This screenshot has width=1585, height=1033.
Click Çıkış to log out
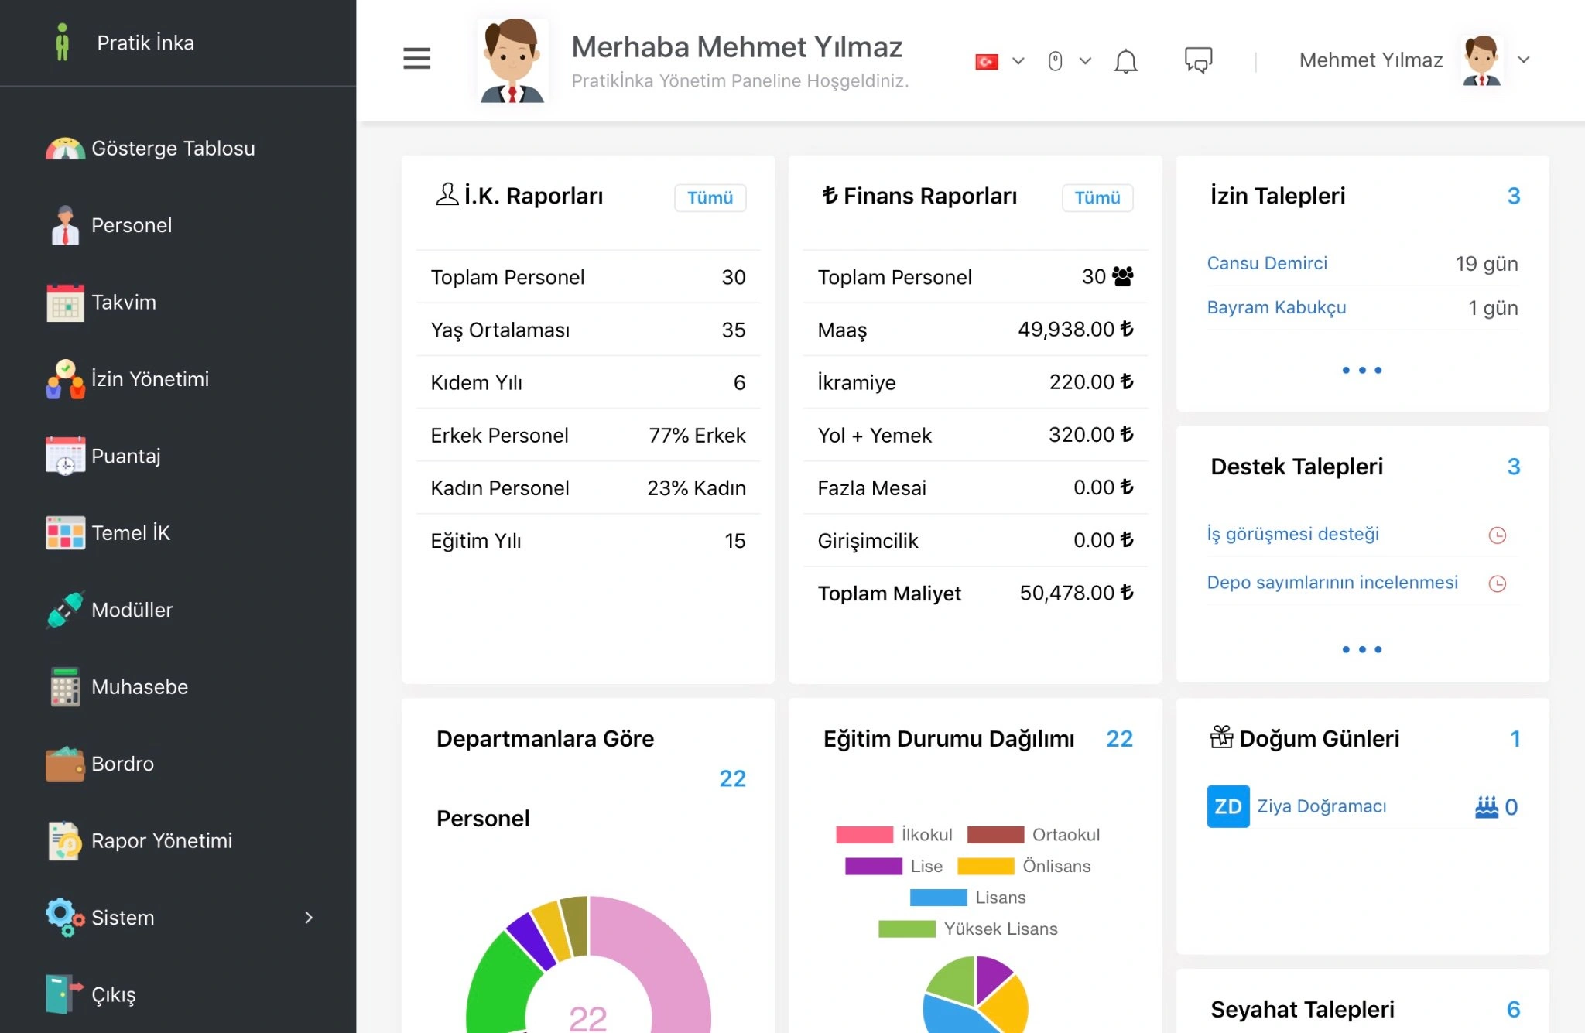pyautogui.click(x=113, y=994)
